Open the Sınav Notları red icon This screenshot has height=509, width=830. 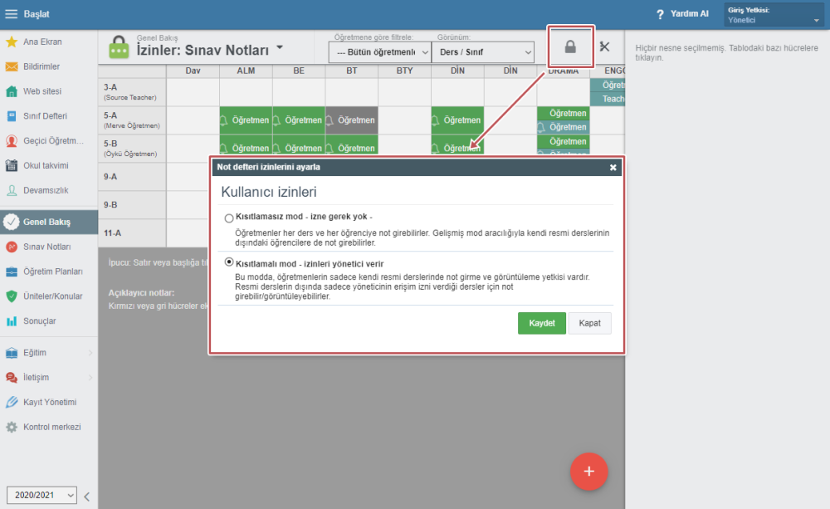click(11, 247)
